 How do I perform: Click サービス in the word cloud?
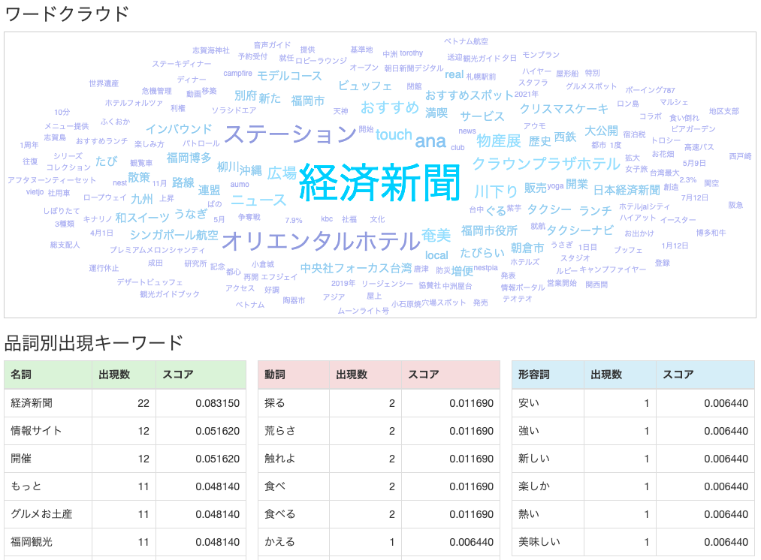[482, 116]
